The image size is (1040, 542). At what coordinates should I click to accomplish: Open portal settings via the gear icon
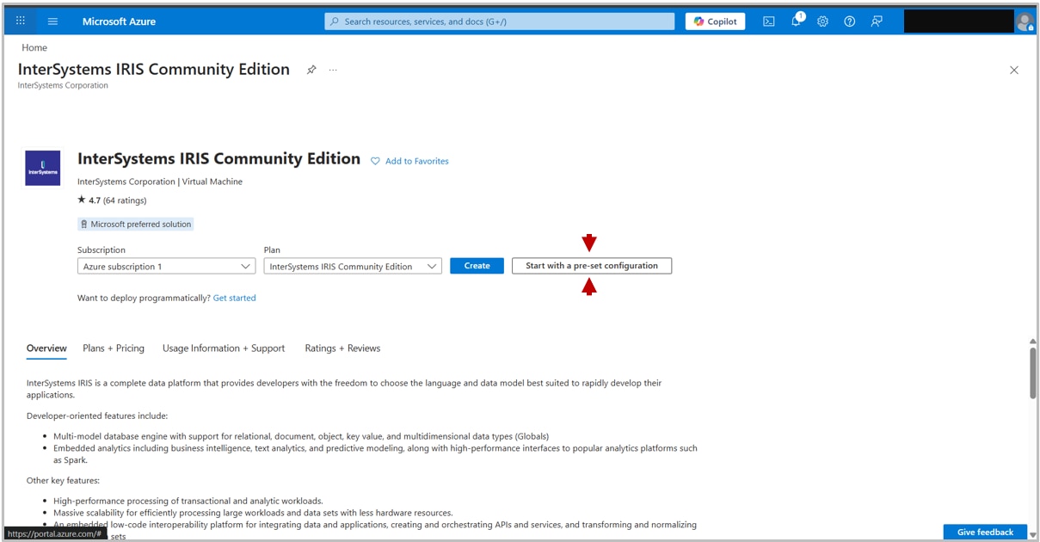822,21
